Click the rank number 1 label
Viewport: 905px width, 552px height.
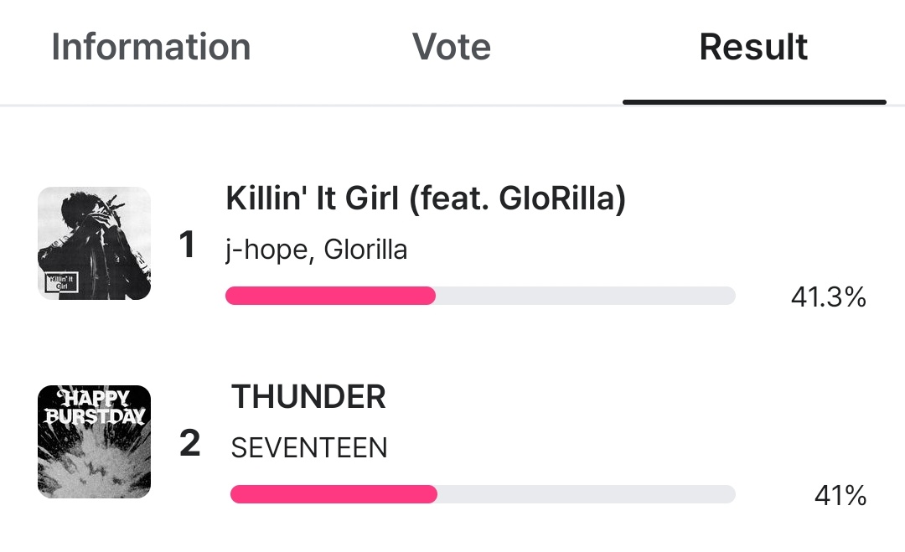(x=186, y=245)
